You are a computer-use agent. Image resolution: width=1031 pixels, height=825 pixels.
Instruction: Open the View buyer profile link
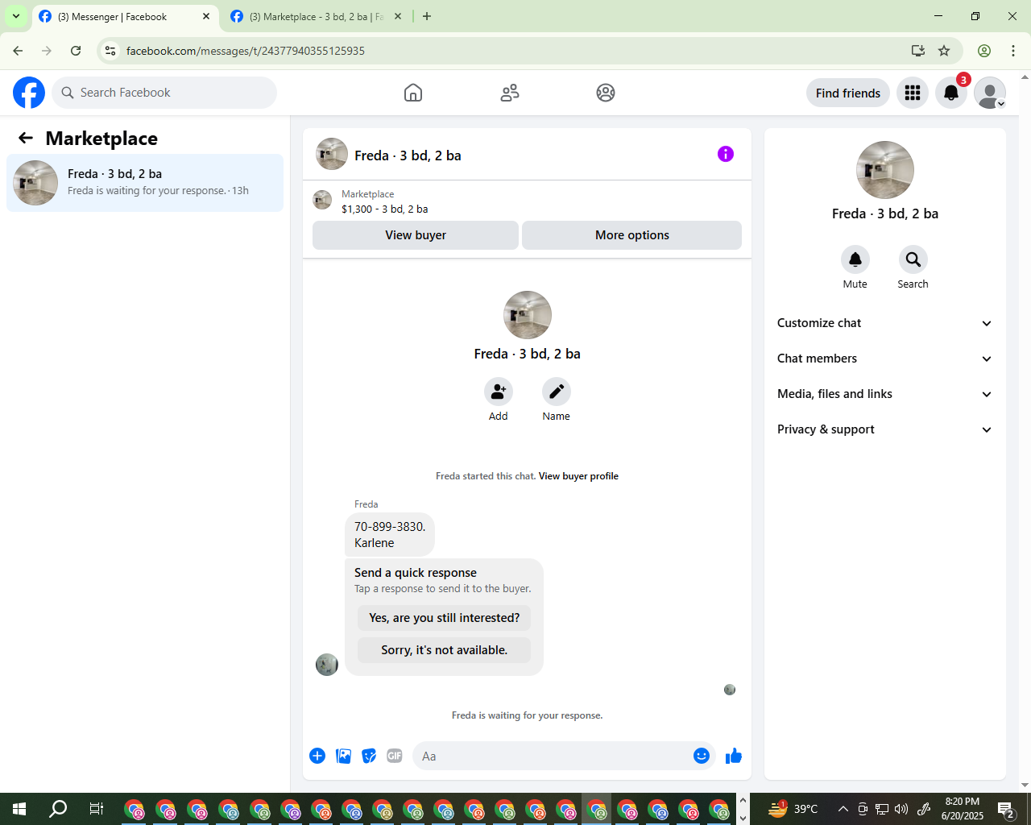(578, 476)
